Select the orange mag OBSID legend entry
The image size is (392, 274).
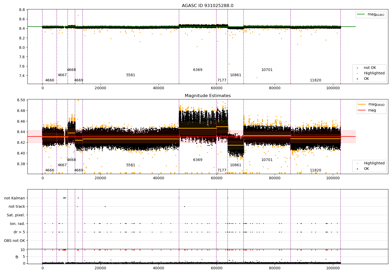click(371, 104)
